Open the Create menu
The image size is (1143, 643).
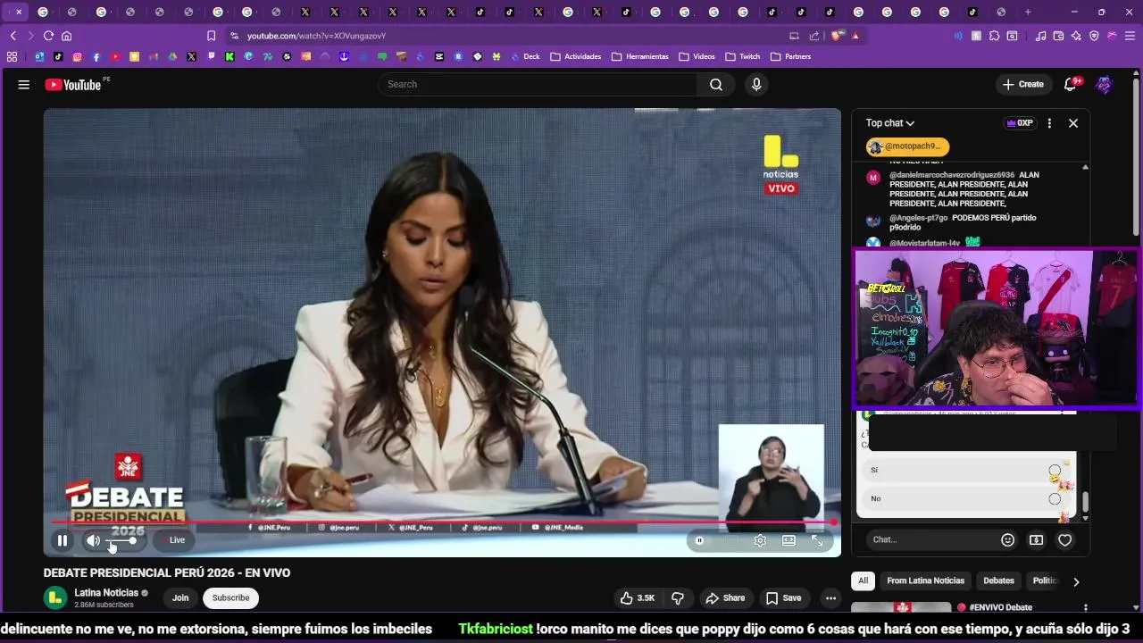click(x=1023, y=84)
